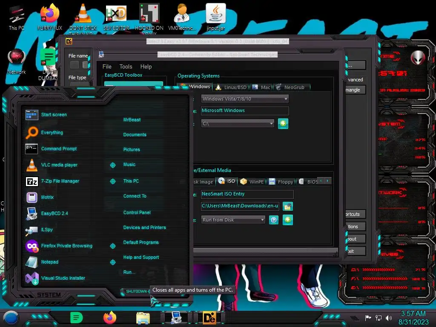Click green add entry button beside C:\ drive
436x327 pixels.
[283, 123]
